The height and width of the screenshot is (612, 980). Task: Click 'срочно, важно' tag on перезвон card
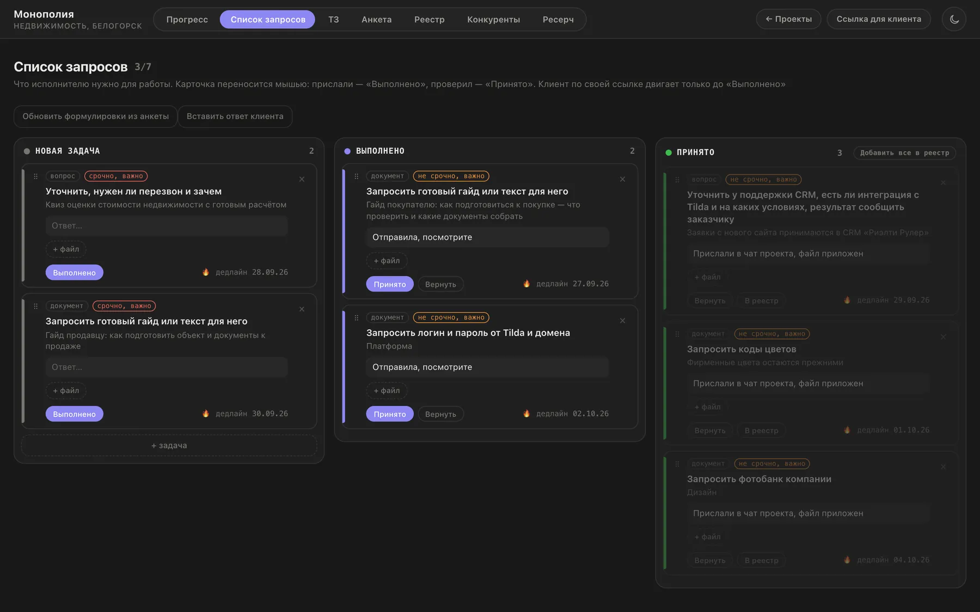116,176
